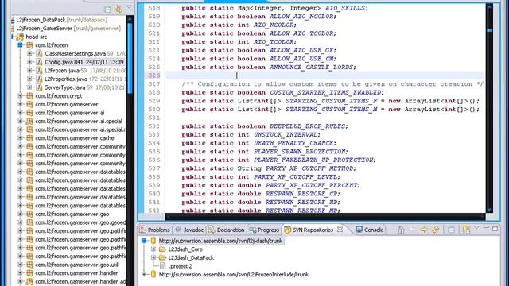Select the L2Jdash_DataPack folder icon
Screen dimensions: 509x286
(x=162, y=257)
